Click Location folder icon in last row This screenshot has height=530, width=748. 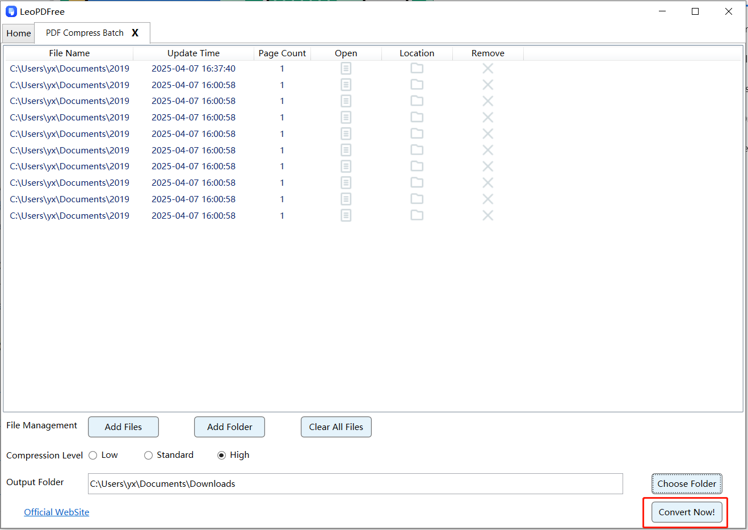click(x=417, y=215)
